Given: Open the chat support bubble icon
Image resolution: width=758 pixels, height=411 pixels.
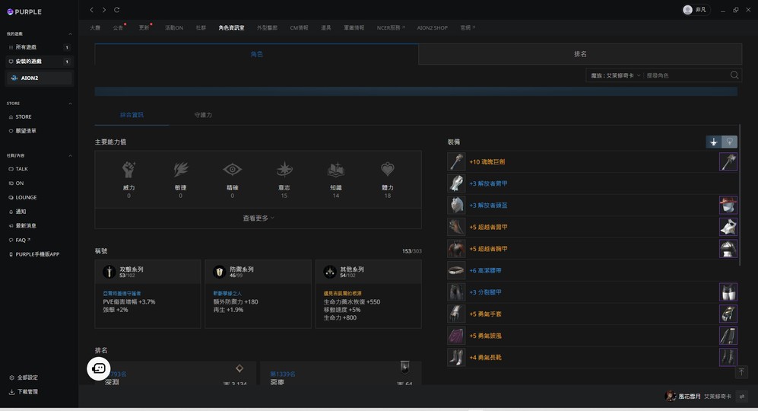Looking at the screenshot, I should point(99,368).
